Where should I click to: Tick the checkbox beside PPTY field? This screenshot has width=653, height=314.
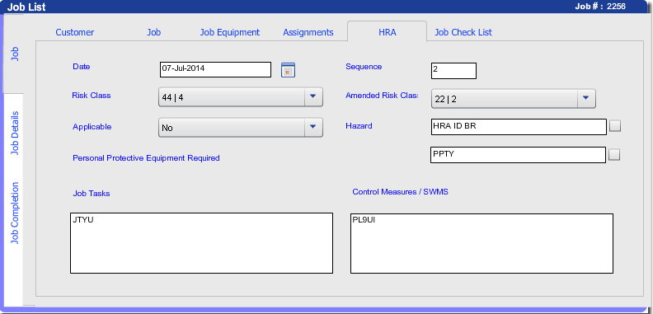click(614, 154)
